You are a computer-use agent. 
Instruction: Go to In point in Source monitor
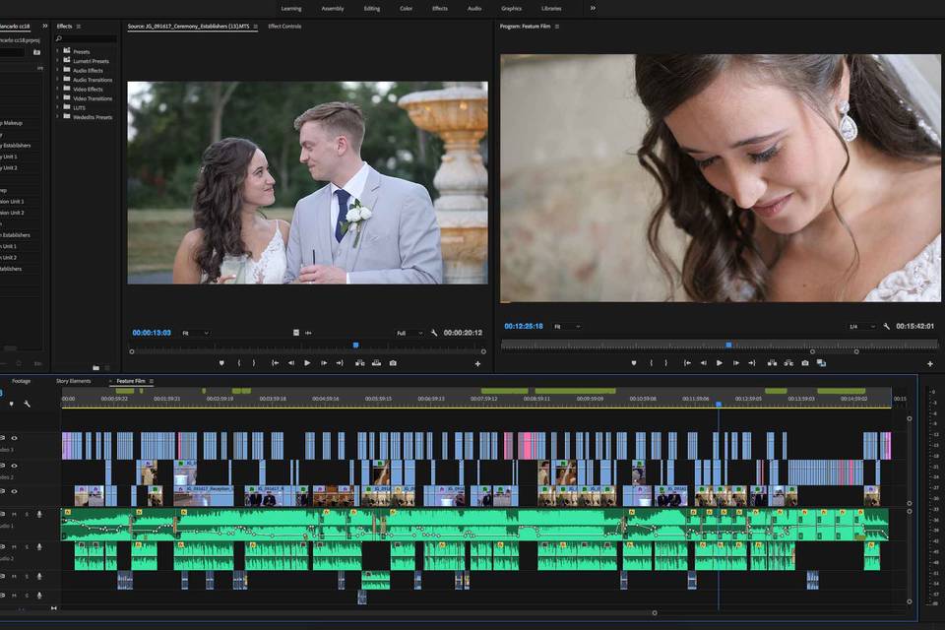(275, 363)
